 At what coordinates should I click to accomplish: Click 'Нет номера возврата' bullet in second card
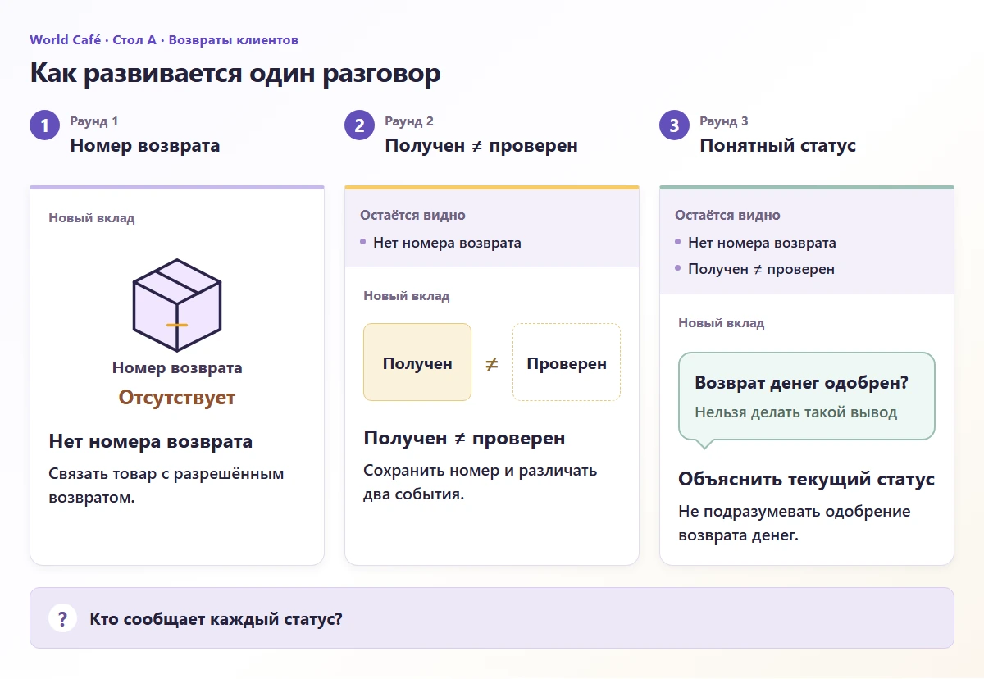(447, 243)
